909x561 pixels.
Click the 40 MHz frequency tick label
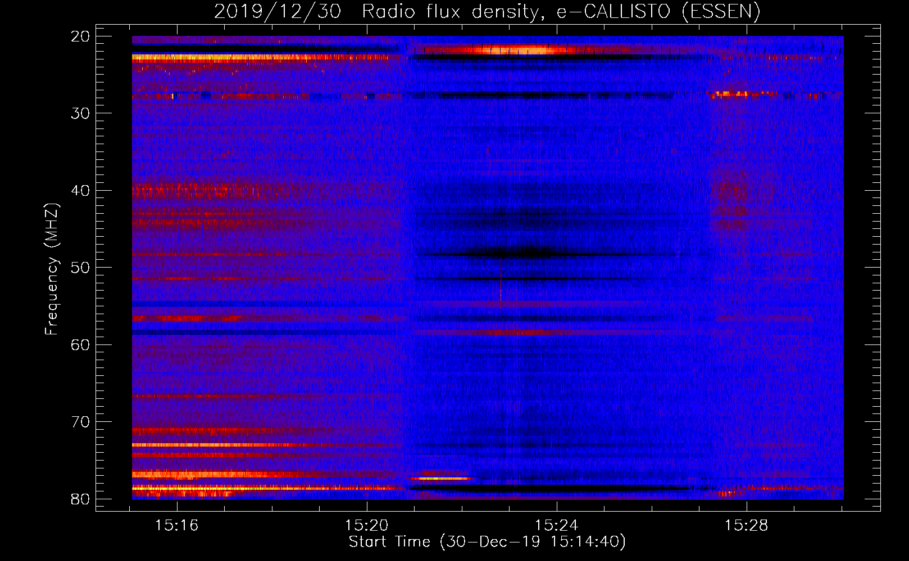pos(80,191)
